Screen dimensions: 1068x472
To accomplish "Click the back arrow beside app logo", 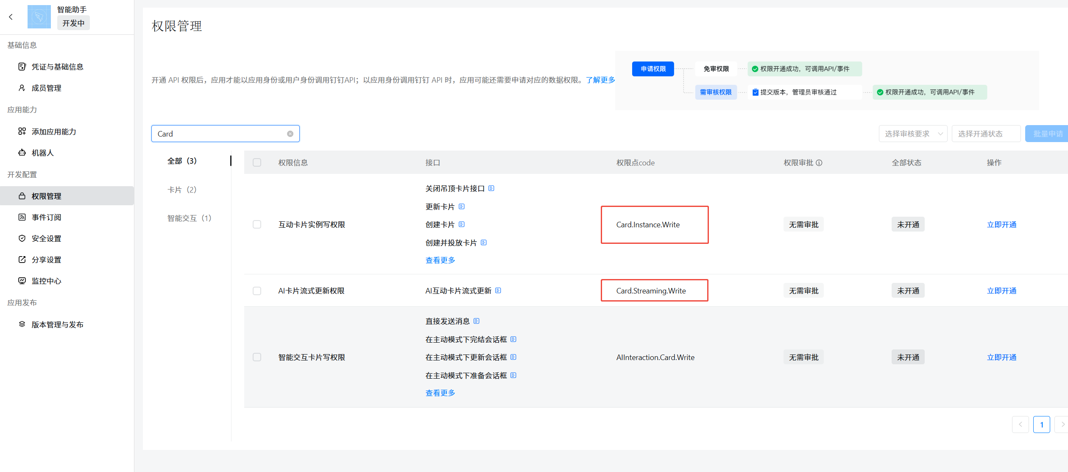I will pyautogui.click(x=11, y=17).
